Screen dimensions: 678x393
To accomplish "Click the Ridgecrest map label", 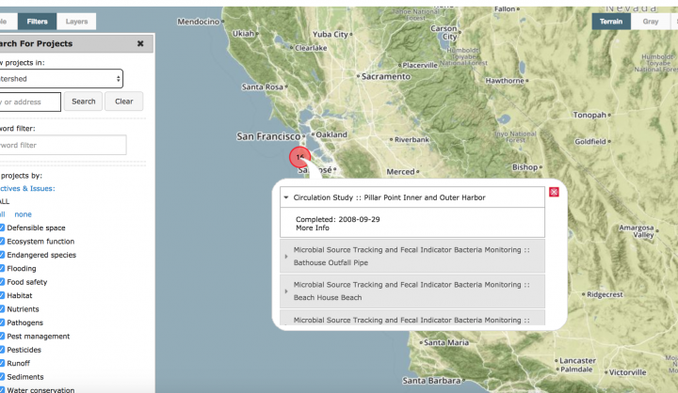I will pyautogui.click(x=605, y=294).
